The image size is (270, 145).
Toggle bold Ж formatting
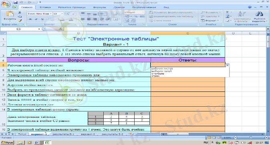pos(30,19)
